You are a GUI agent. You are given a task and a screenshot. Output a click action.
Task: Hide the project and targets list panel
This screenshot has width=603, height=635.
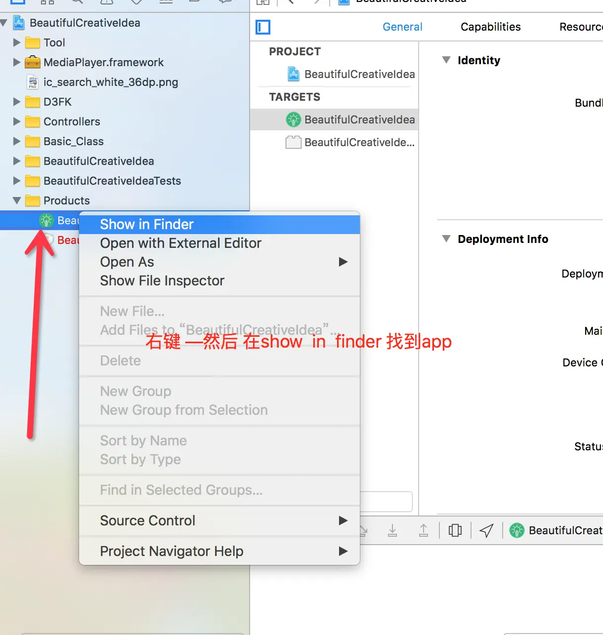(263, 27)
